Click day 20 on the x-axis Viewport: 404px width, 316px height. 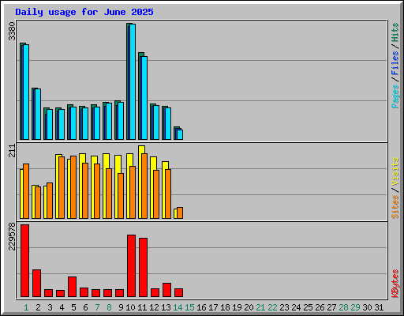[249, 307]
